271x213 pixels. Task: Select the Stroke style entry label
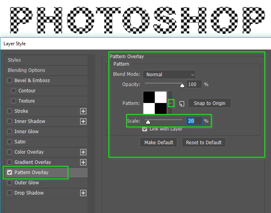tap(21, 111)
